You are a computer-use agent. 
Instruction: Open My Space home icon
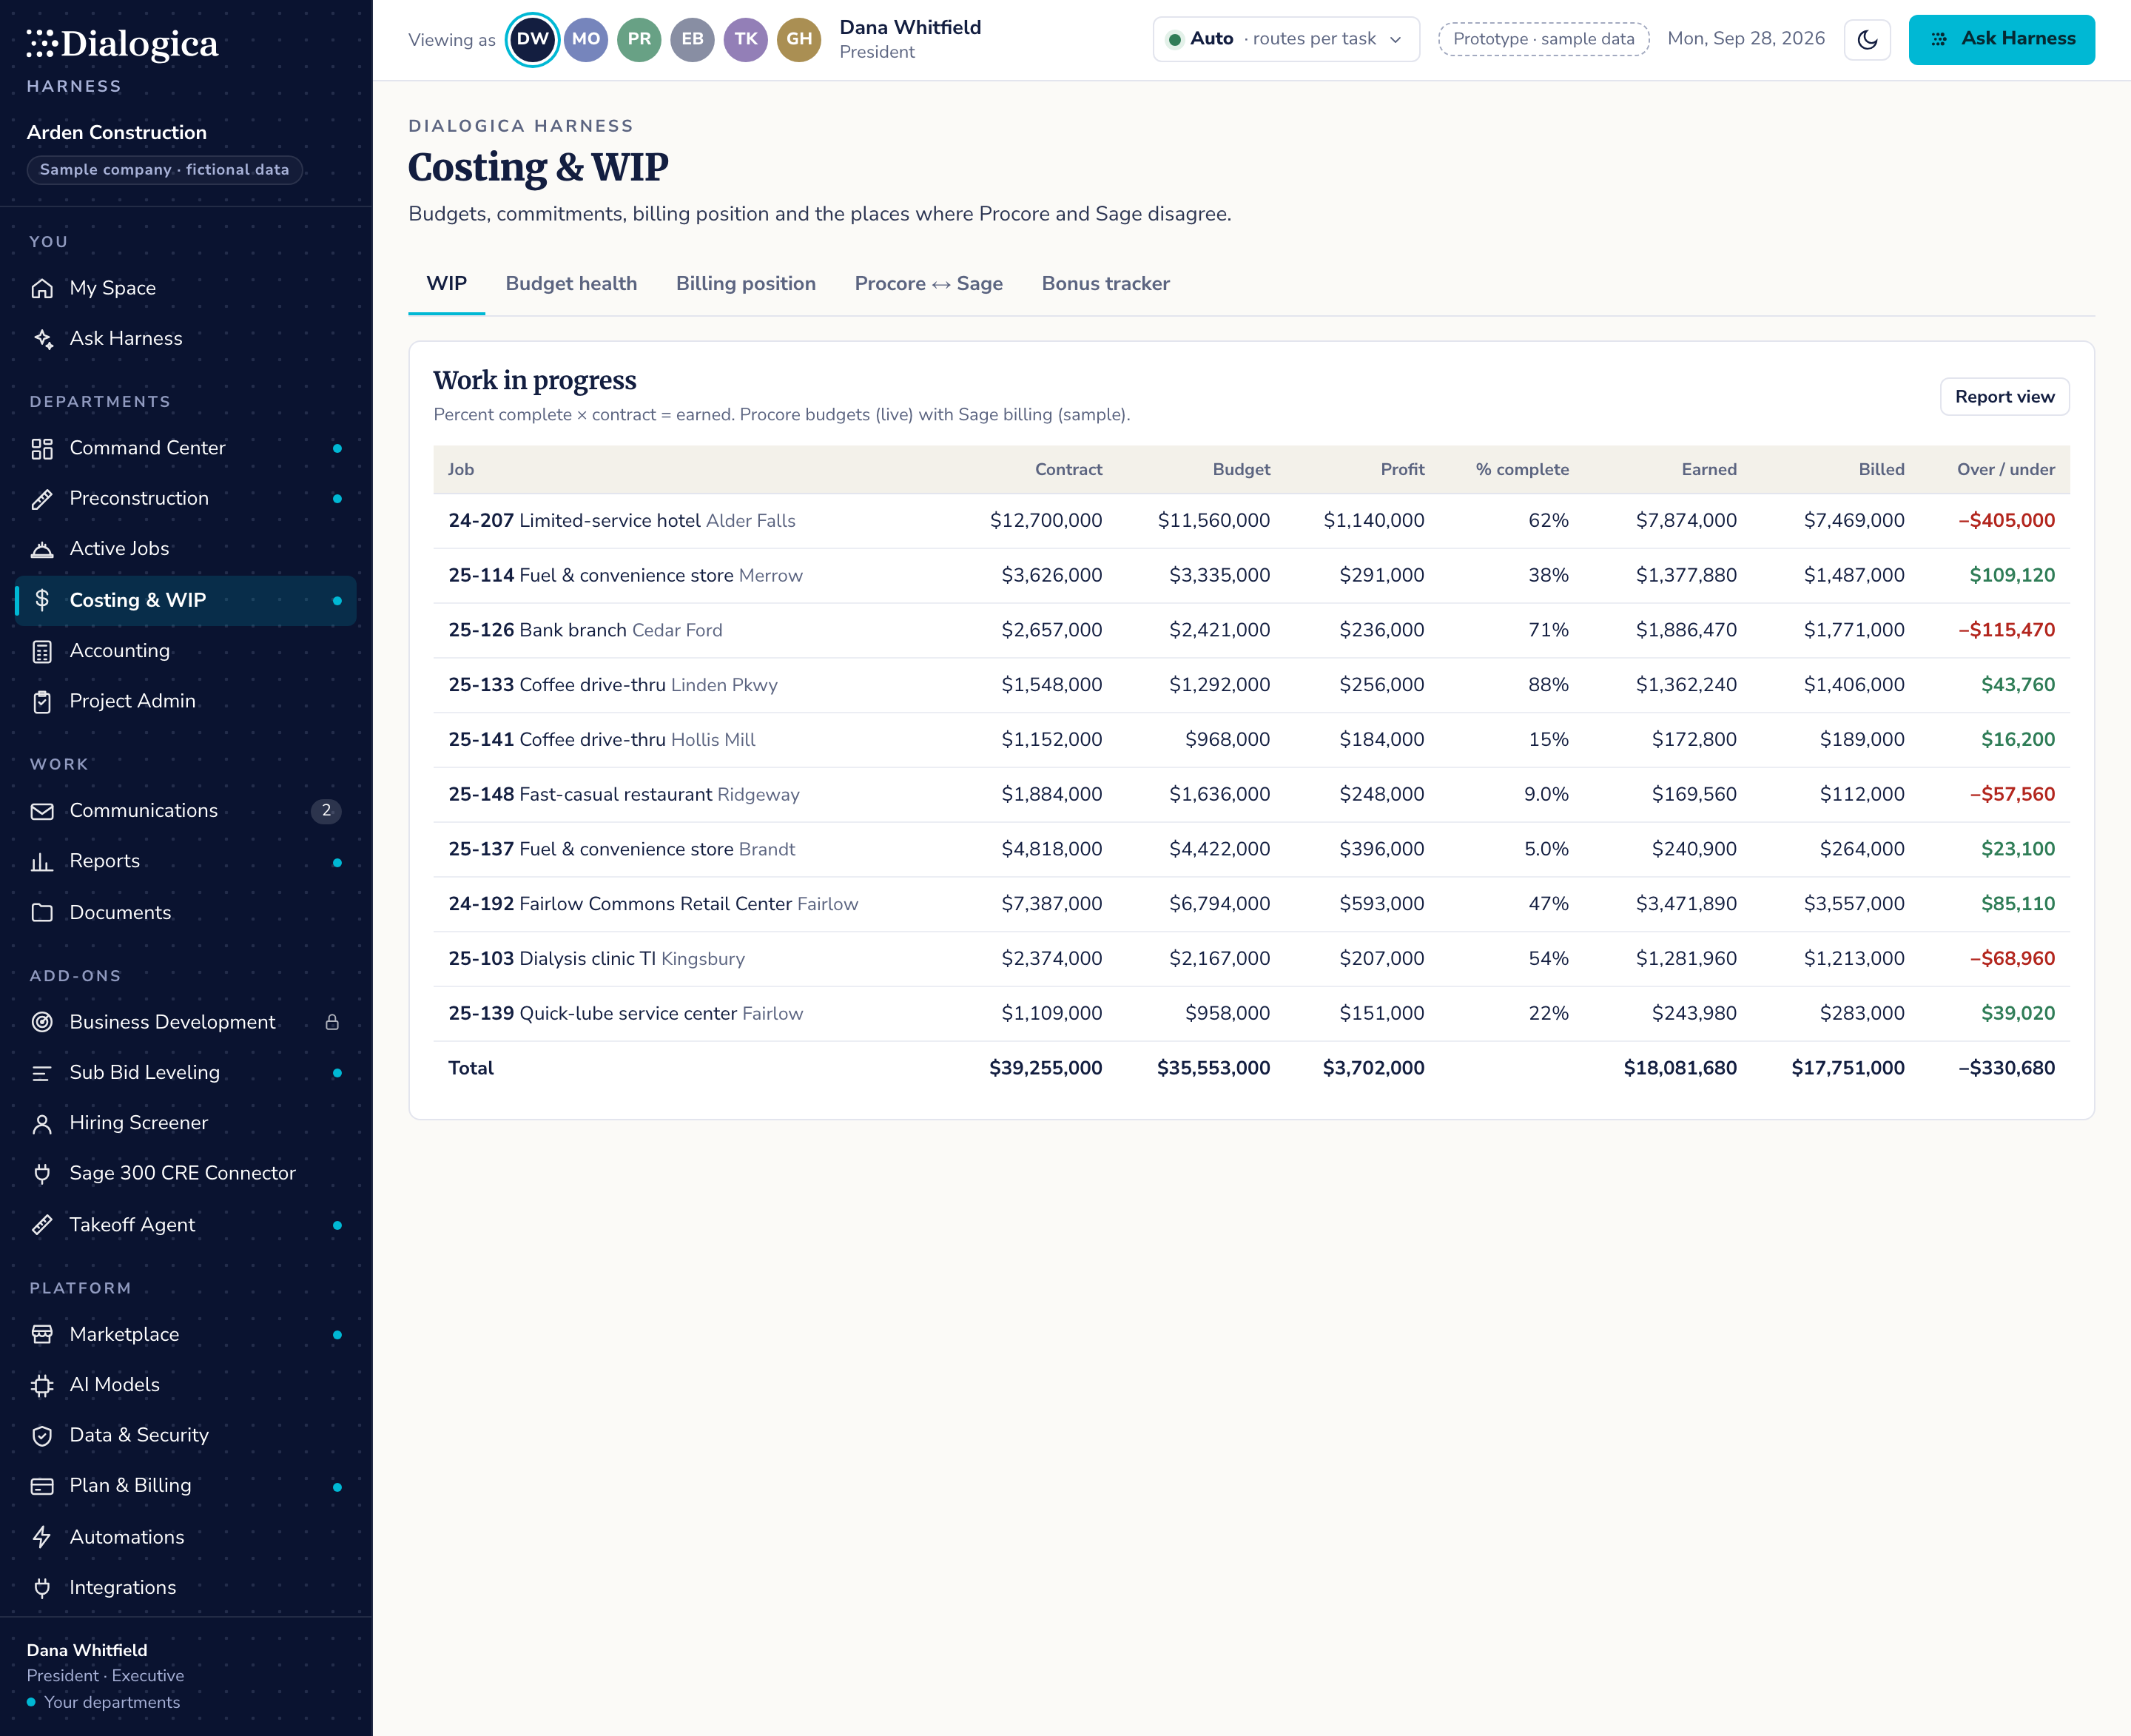click(x=42, y=288)
